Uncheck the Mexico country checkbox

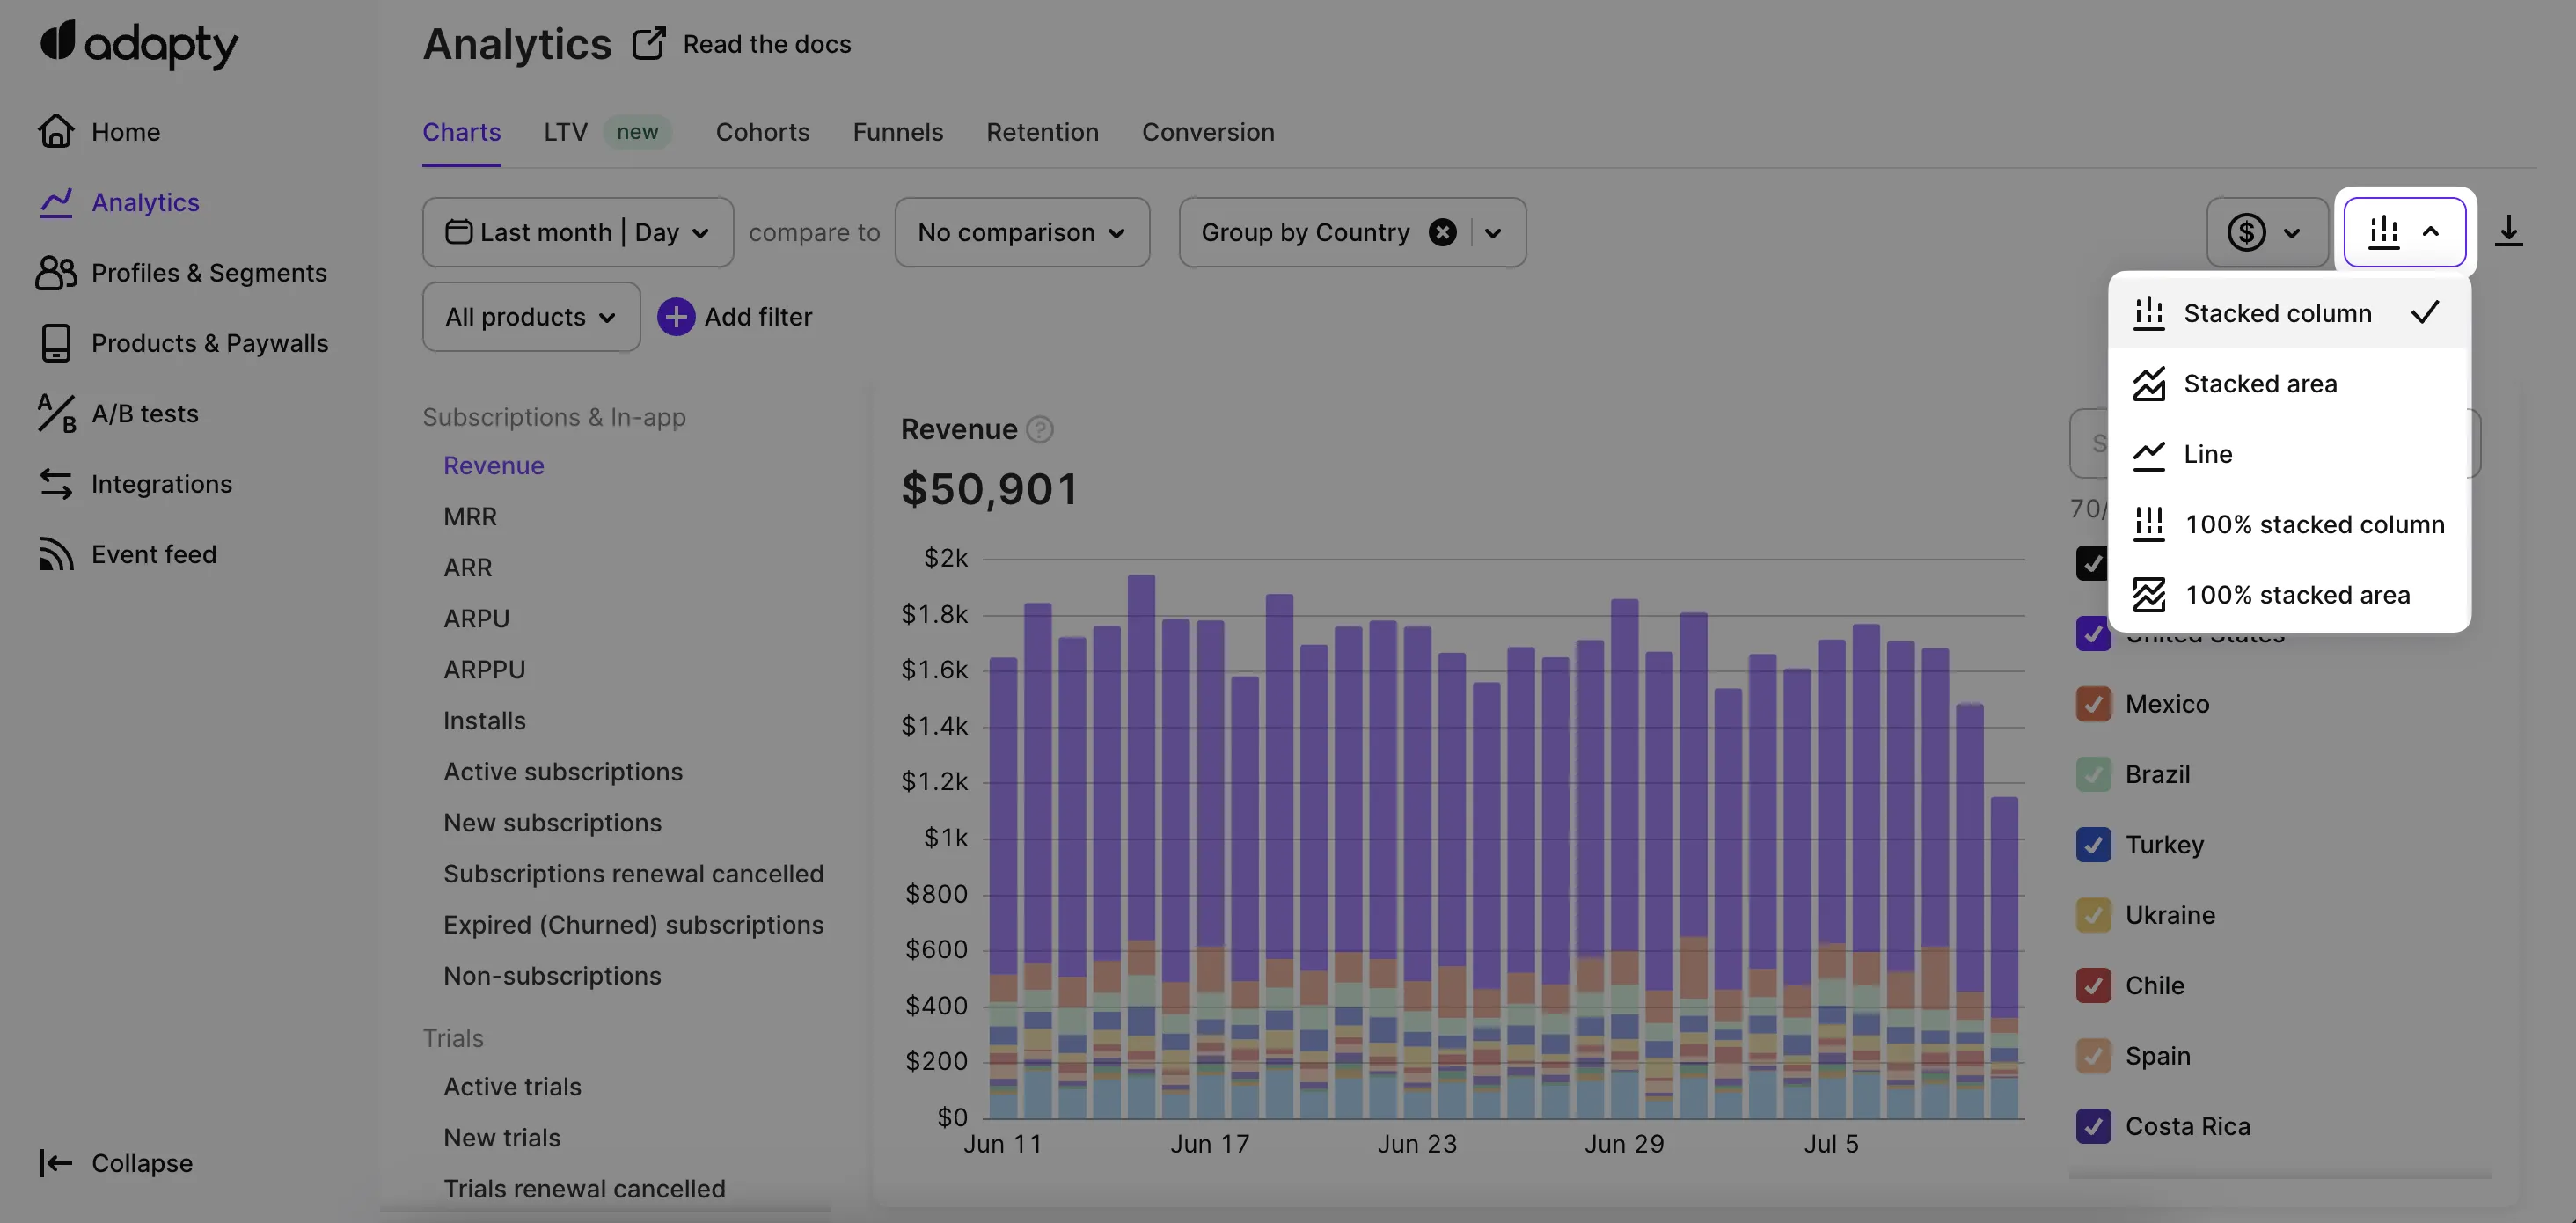click(2093, 704)
